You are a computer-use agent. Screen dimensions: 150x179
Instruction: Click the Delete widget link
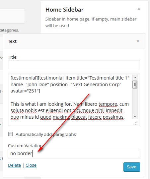click(x=14, y=165)
